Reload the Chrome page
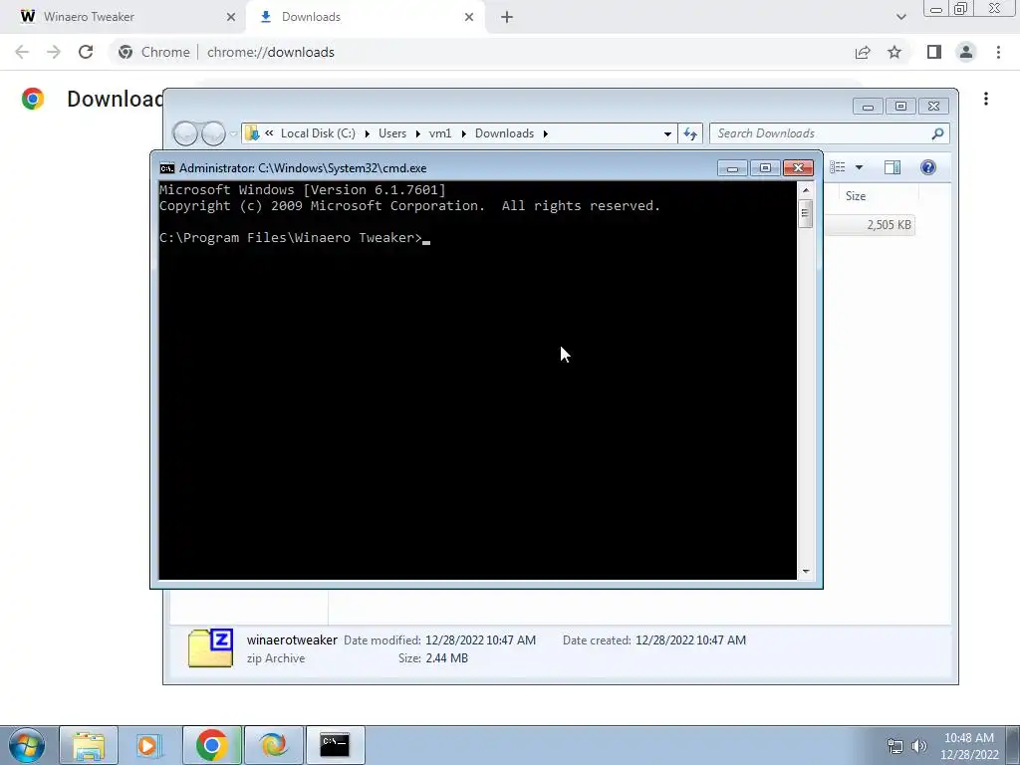 pyautogui.click(x=86, y=52)
